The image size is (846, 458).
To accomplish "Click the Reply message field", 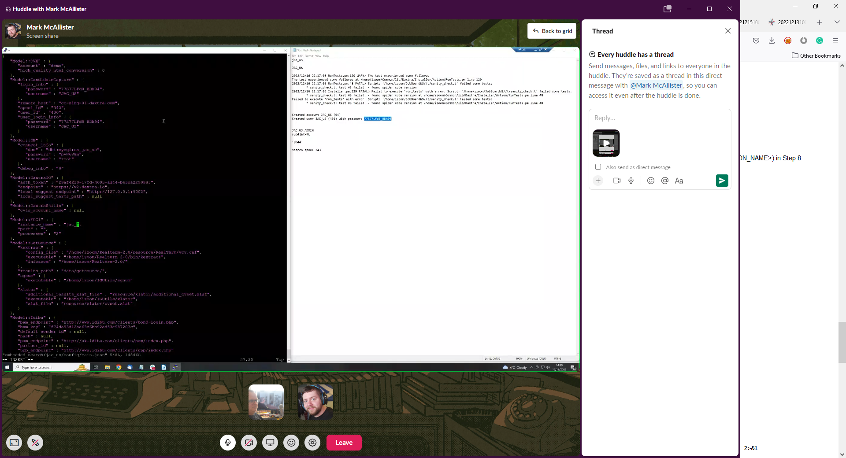I will (x=660, y=118).
